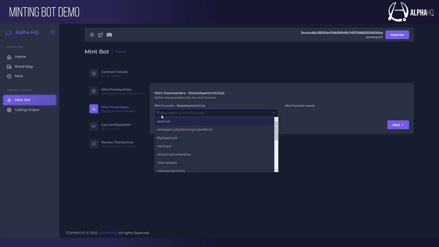Image resolution: width=439 pixels, height=247 pixels.
Task: Go to Mint in the sidebar
Action: tap(29, 76)
